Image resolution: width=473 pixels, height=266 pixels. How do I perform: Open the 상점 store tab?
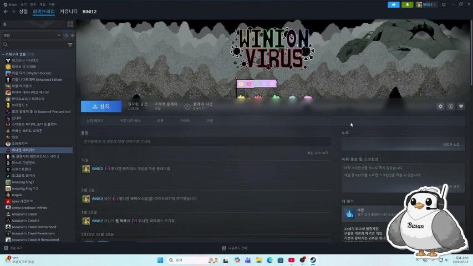(x=23, y=12)
